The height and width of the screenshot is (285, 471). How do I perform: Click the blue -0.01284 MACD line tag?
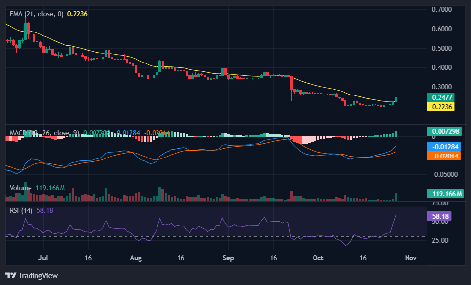[x=446, y=146]
